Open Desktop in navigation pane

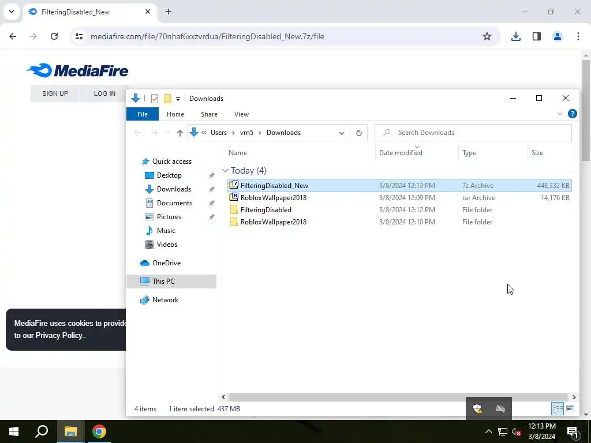pyautogui.click(x=169, y=175)
